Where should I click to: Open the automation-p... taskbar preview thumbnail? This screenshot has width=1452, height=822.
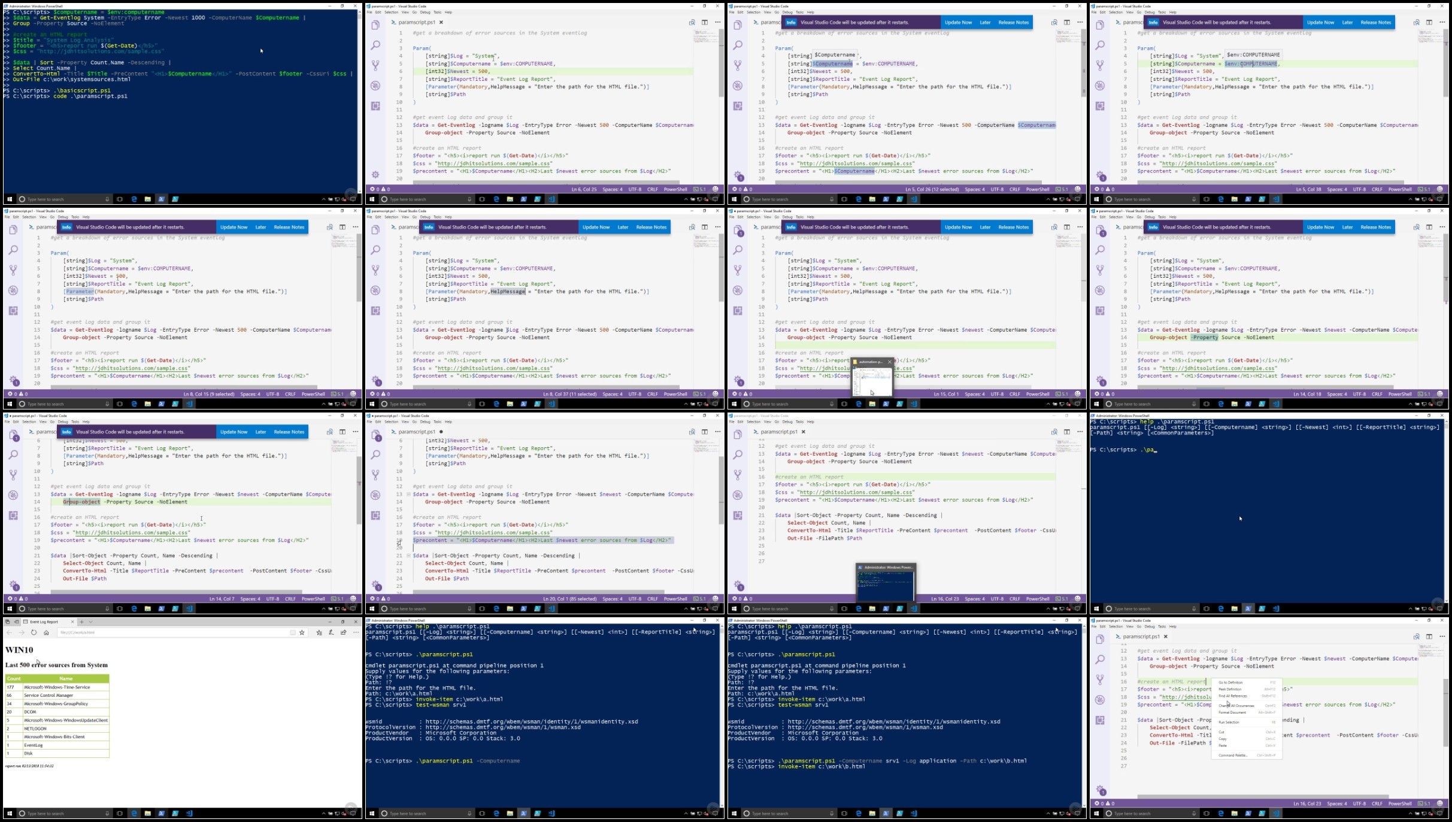(872, 381)
